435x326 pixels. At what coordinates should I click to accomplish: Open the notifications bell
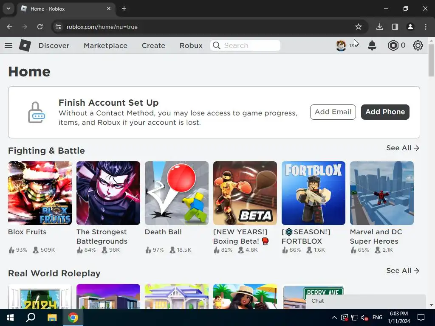click(x=372, y=45)
